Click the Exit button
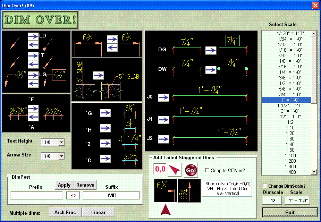 [290, 212]
